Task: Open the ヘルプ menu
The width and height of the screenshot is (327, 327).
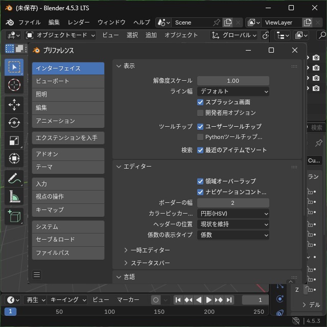Action: coord(142,22)
